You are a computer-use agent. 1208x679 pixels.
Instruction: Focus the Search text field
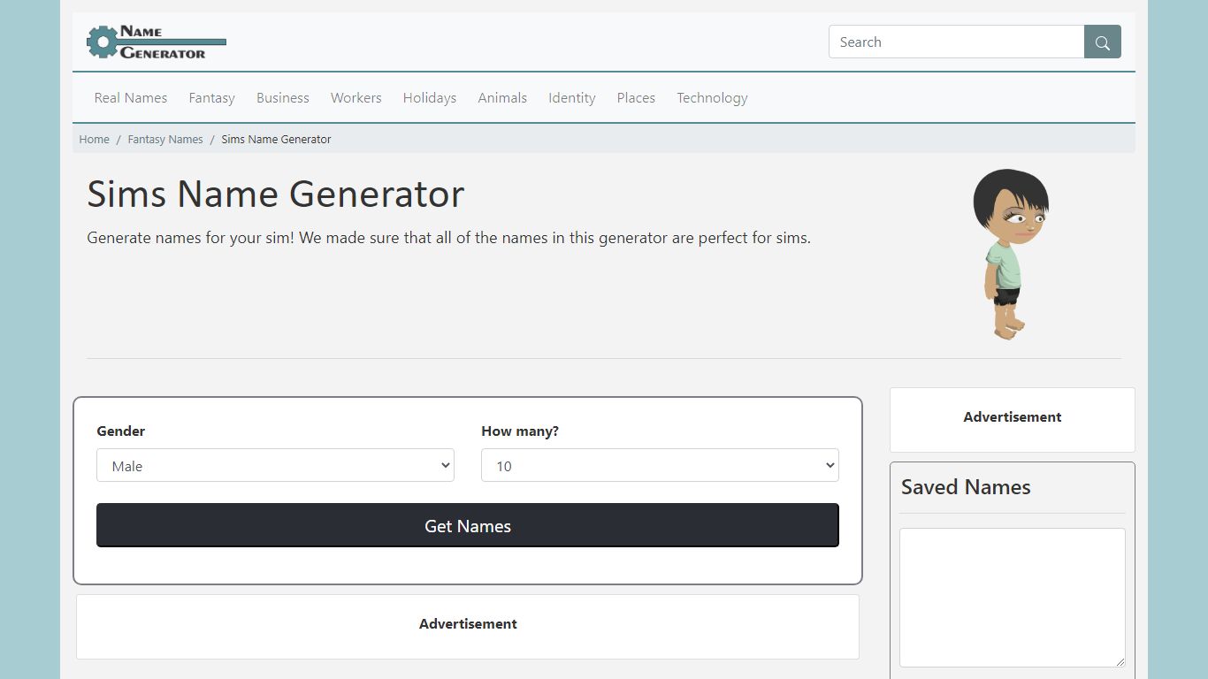pyautogui.click(x=957, y=42)
